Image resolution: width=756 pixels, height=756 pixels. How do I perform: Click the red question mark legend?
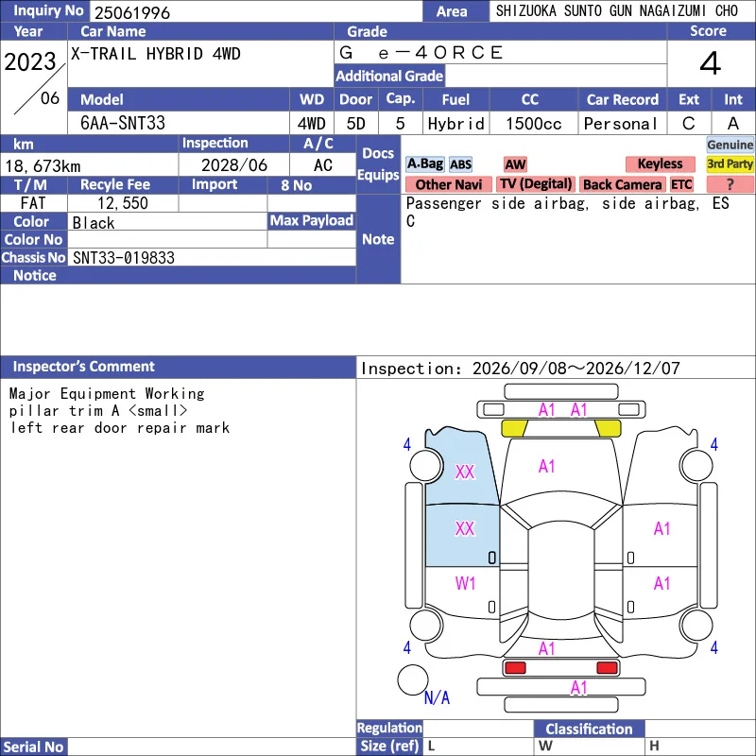click(730, 184)
